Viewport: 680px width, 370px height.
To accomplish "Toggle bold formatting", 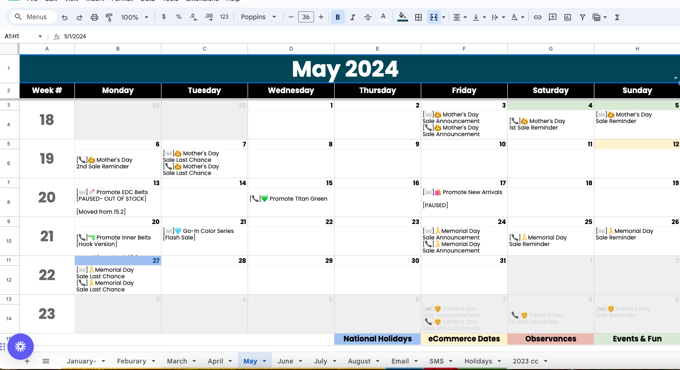I will [337, 17].
